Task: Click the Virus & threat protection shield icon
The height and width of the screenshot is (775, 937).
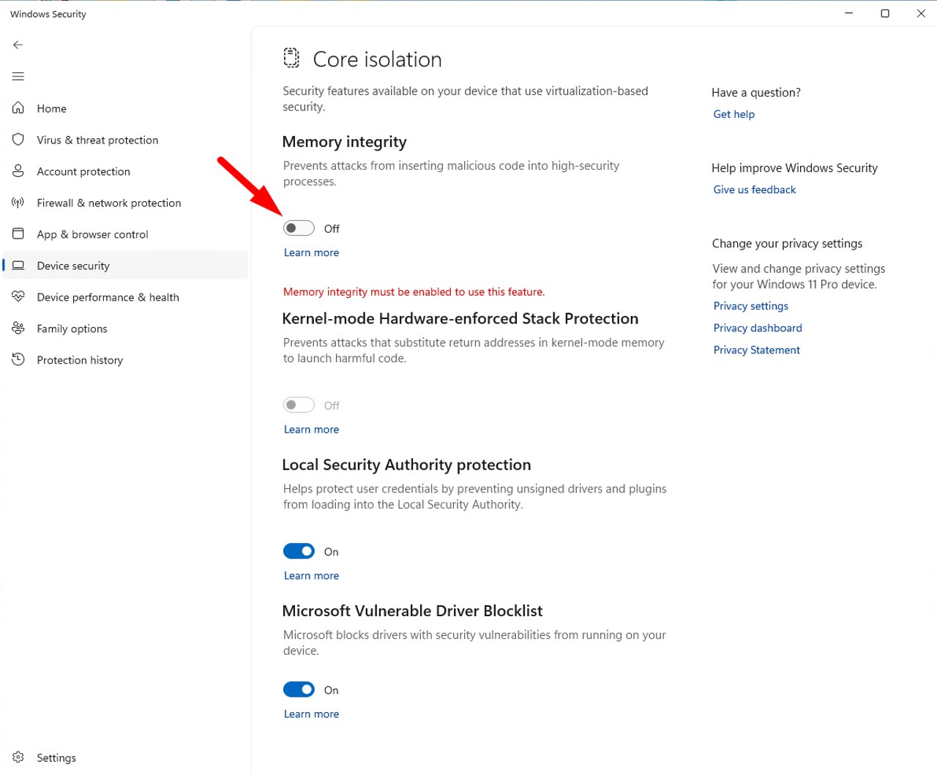Action: pyautogui.click(x=18, y=139)
